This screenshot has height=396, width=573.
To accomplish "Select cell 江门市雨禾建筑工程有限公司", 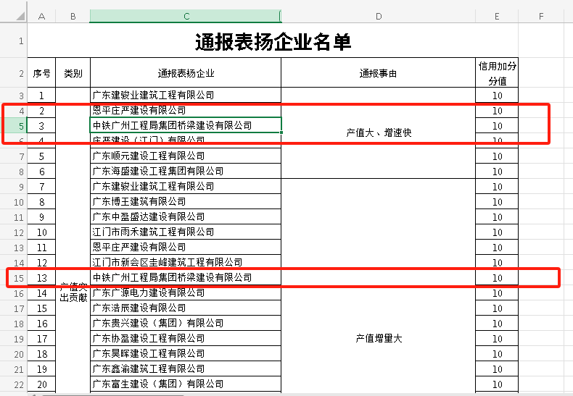I will click(186, 232).
